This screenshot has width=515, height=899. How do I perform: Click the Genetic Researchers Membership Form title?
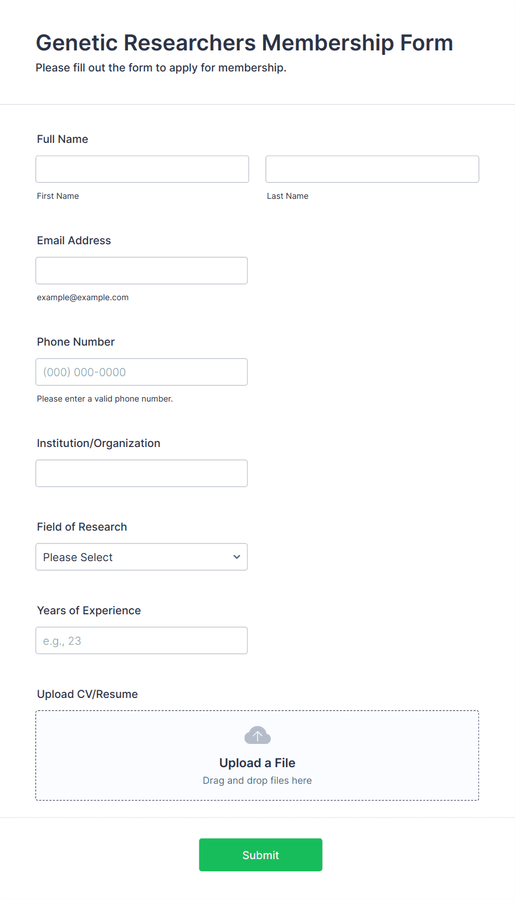[x=245, y=43]
